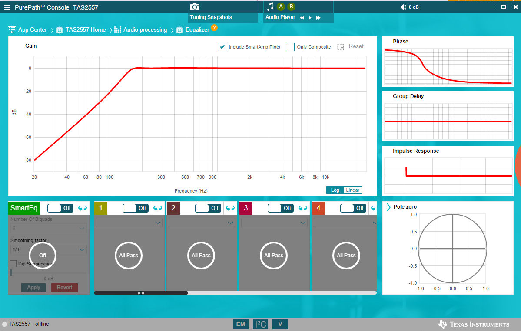Click the SmartEq Apply button

(x=33, y=288)
